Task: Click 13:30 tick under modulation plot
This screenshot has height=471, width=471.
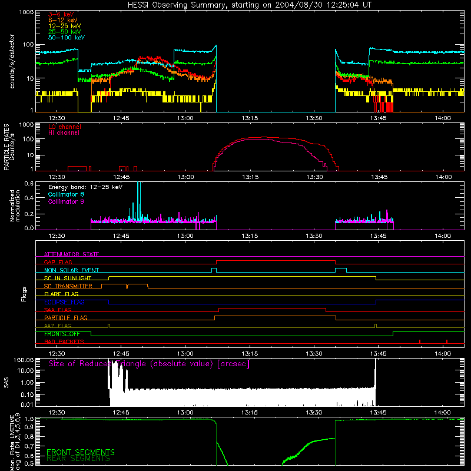Action: [314, 236]
